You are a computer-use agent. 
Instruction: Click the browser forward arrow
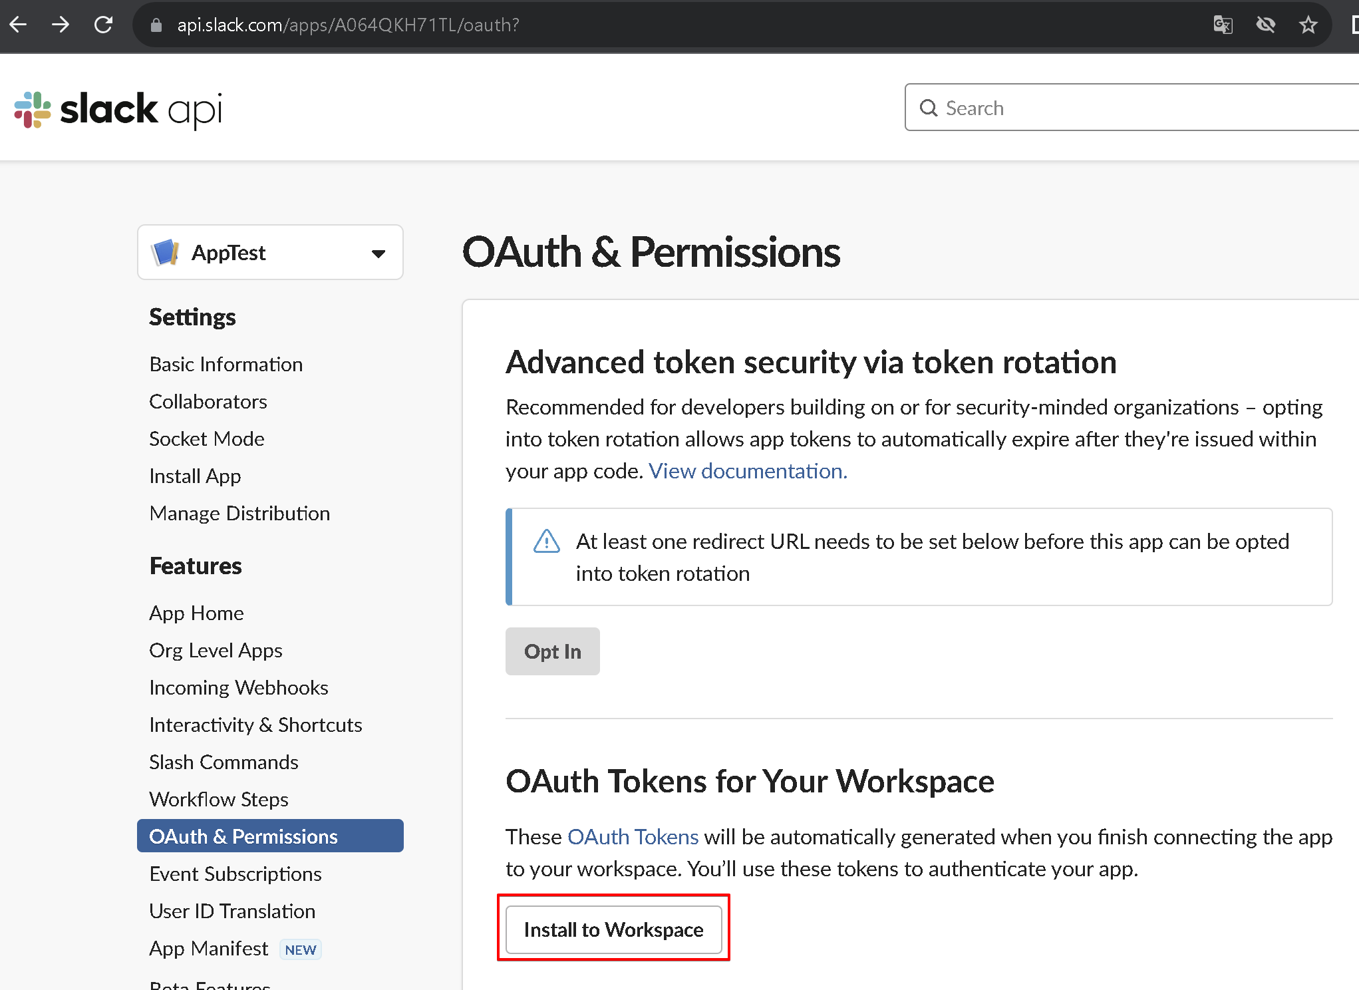[x=61, y=25]
